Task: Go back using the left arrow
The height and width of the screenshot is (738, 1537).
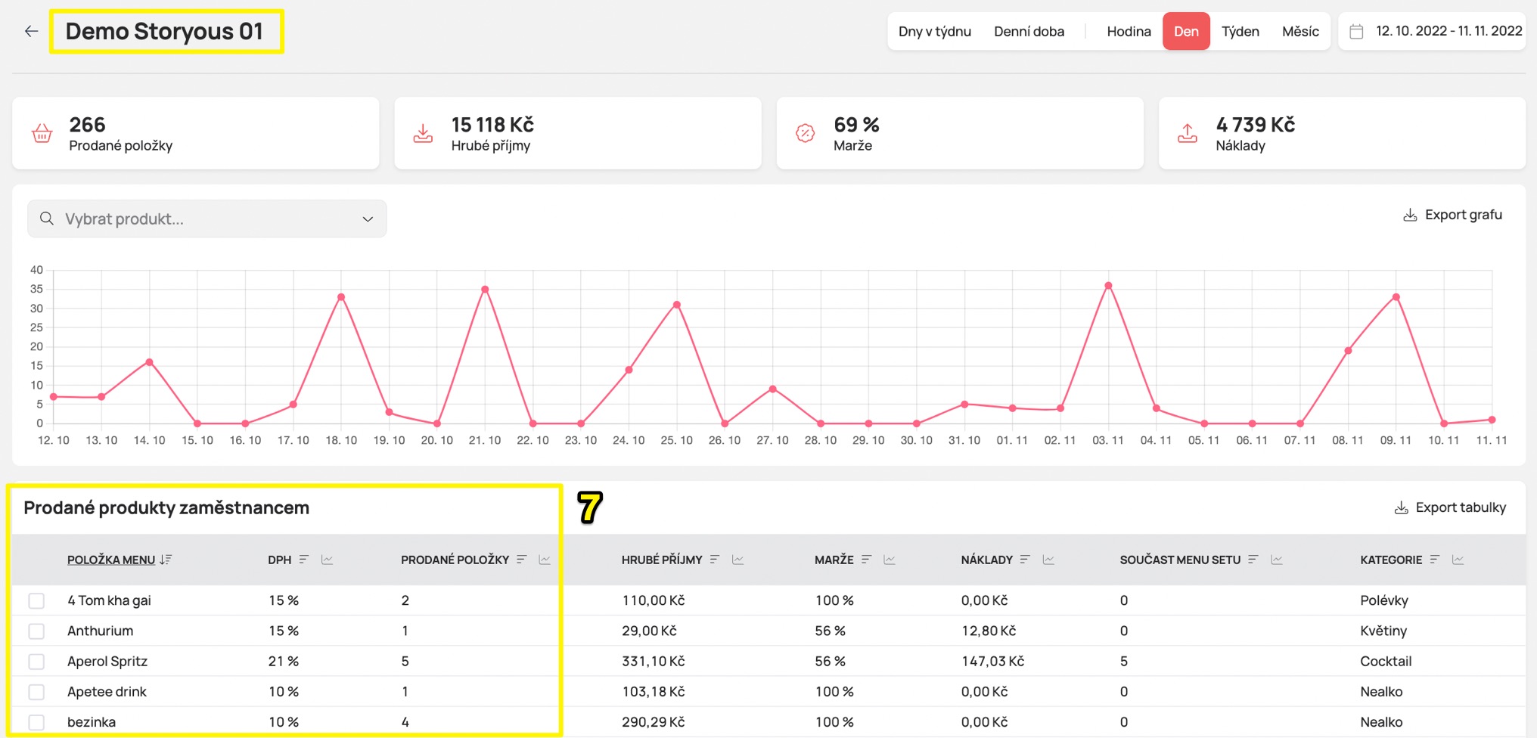Action: pos(31,31)
